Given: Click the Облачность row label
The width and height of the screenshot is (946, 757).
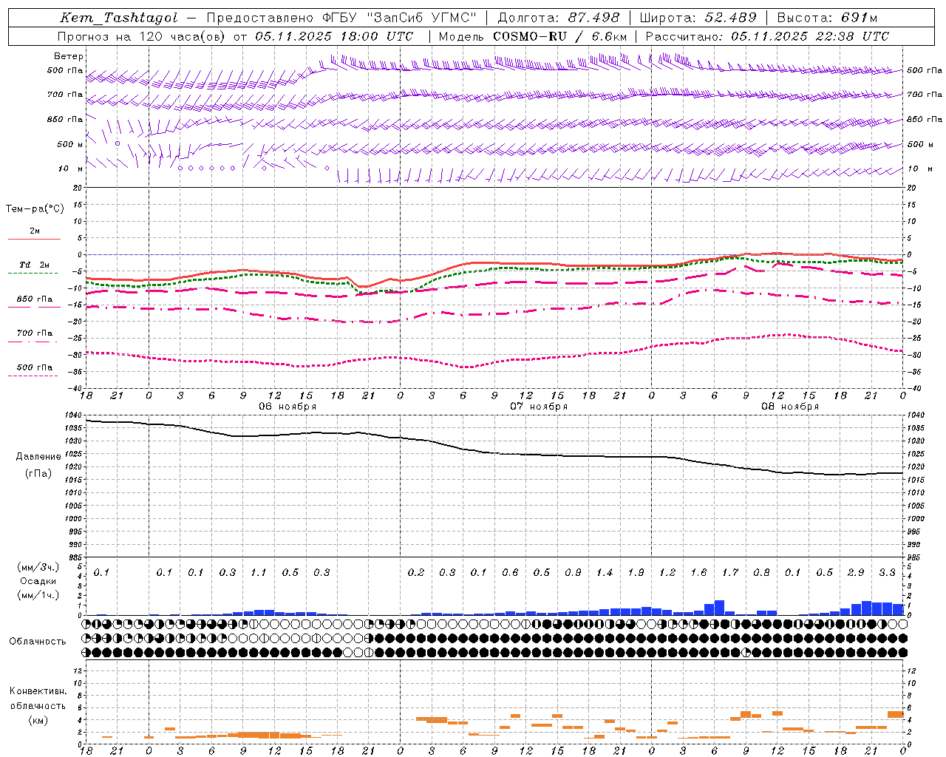Looking at the screenshot, I should (38, 642).
